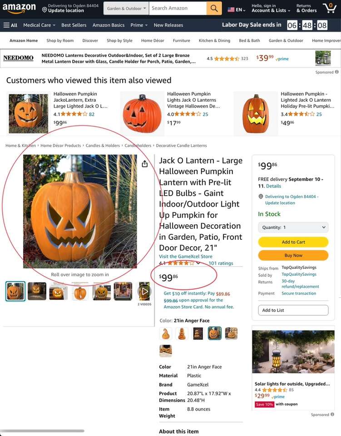This screenshot has width=341, height=436.
Task: Select the 21in Anger Face color swatch
Action: point(215,333)
